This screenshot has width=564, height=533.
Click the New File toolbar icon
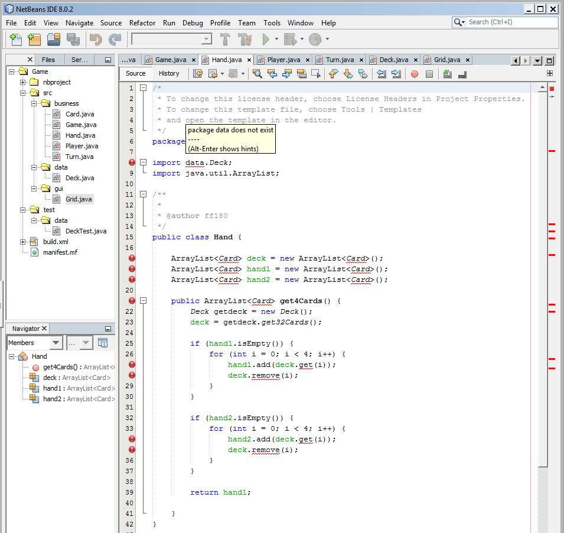[x=15, y=40]
